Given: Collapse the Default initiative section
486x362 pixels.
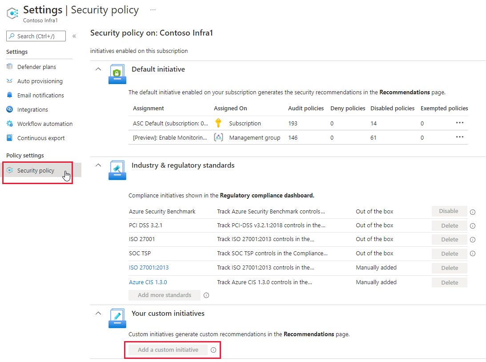Looking at the screenshot, I should click(98, 69).
